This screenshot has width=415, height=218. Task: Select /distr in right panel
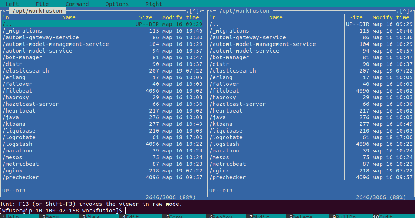311,64
